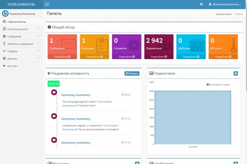Open Api ключ sidebar item
The image size is (247, 164).
[21, 66]
